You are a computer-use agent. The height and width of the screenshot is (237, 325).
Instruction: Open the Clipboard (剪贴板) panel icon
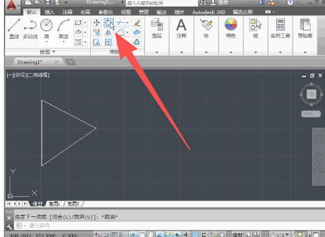305,28
